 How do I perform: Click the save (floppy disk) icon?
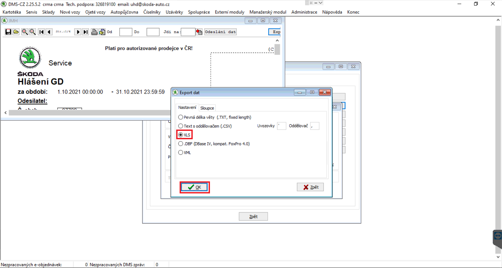[8, 32]
